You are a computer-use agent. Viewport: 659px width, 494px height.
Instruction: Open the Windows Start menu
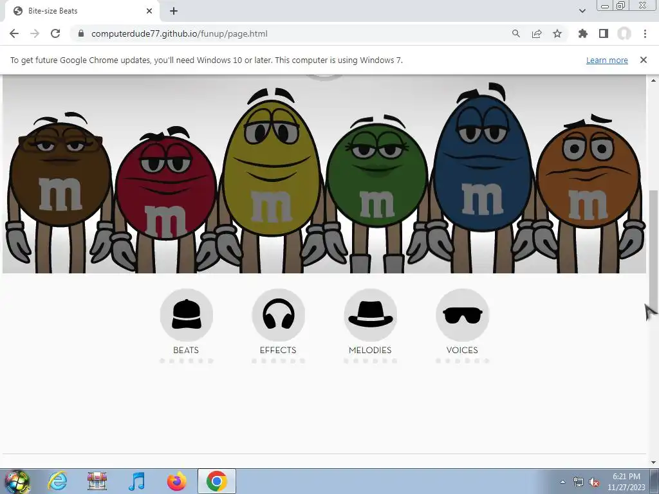(x=17, y=481)
